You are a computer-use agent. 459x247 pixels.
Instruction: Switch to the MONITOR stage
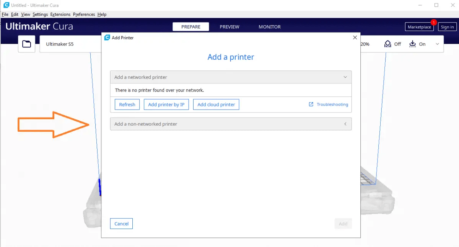(270, 27)
